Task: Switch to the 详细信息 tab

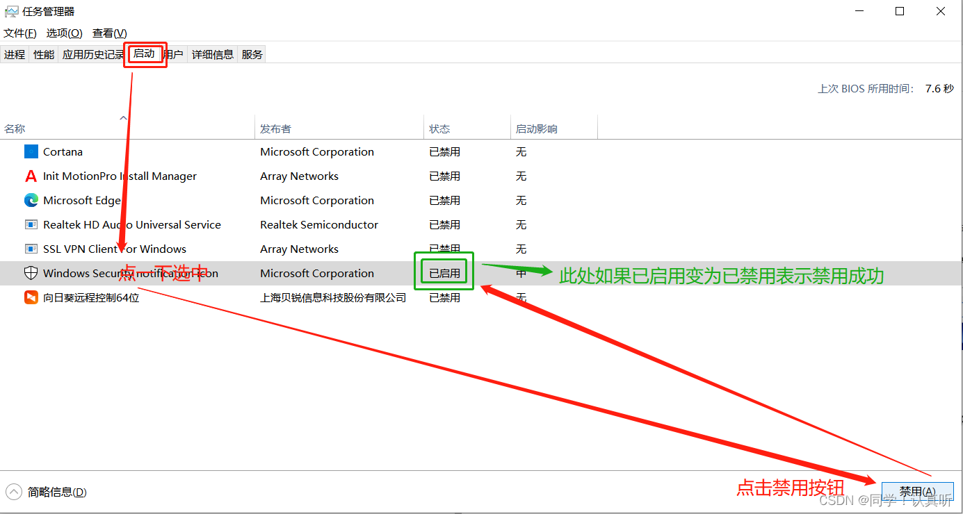Action: (213, 54)
